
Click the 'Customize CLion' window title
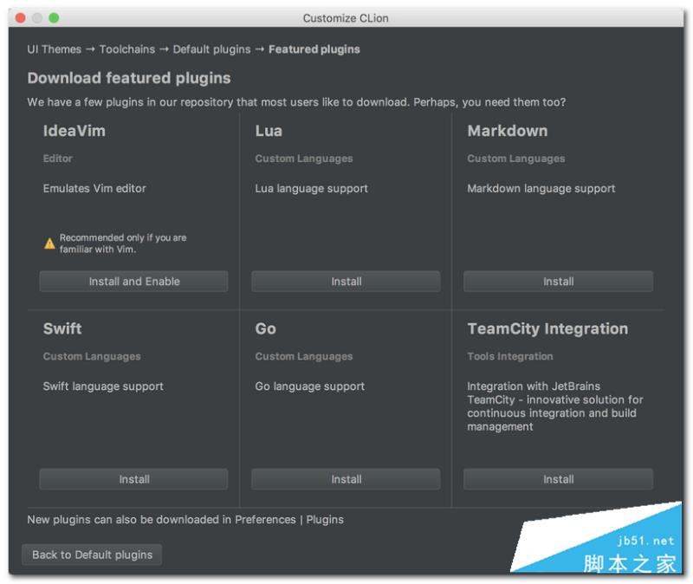[346, 18]
